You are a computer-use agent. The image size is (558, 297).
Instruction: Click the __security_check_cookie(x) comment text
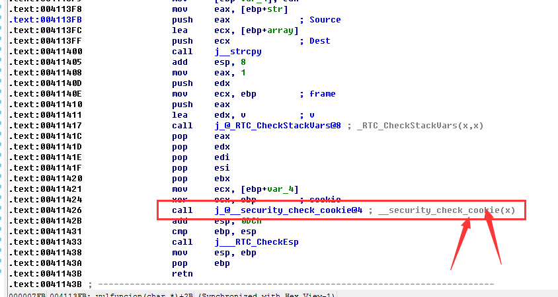point(444,210)
